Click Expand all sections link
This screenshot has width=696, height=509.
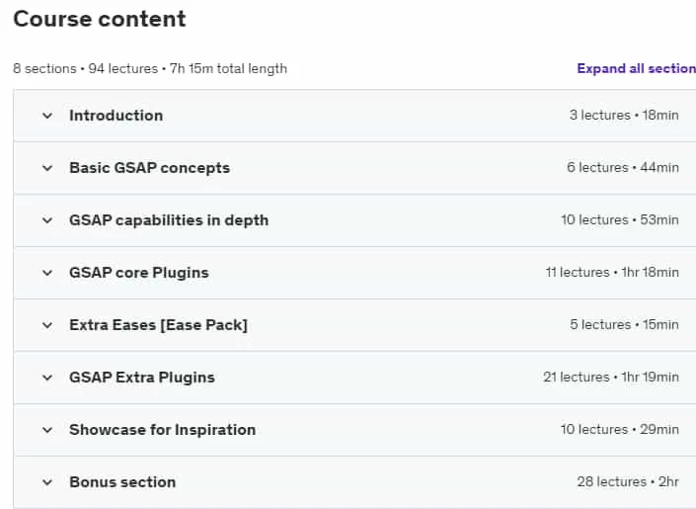click(636, 68)
